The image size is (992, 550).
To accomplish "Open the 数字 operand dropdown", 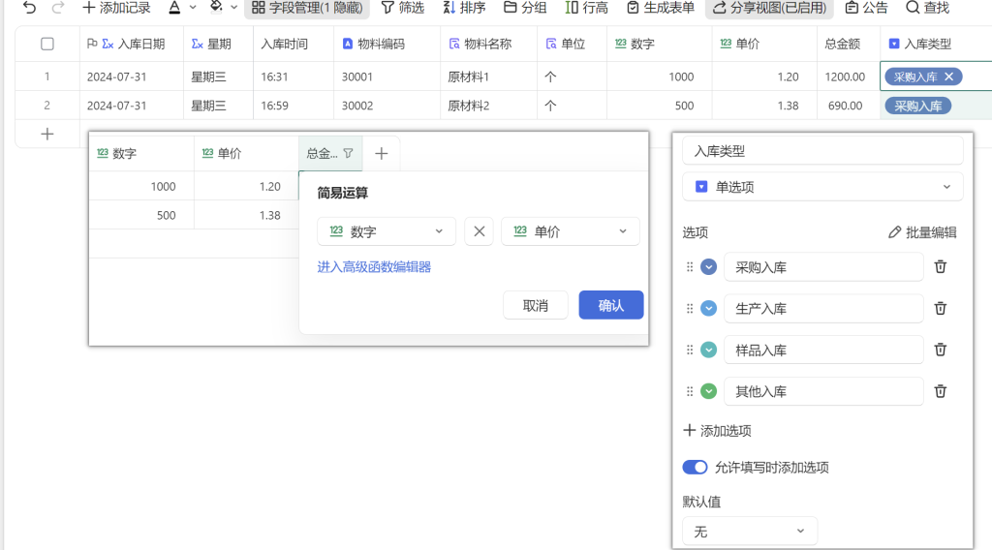I will point(387,231).
